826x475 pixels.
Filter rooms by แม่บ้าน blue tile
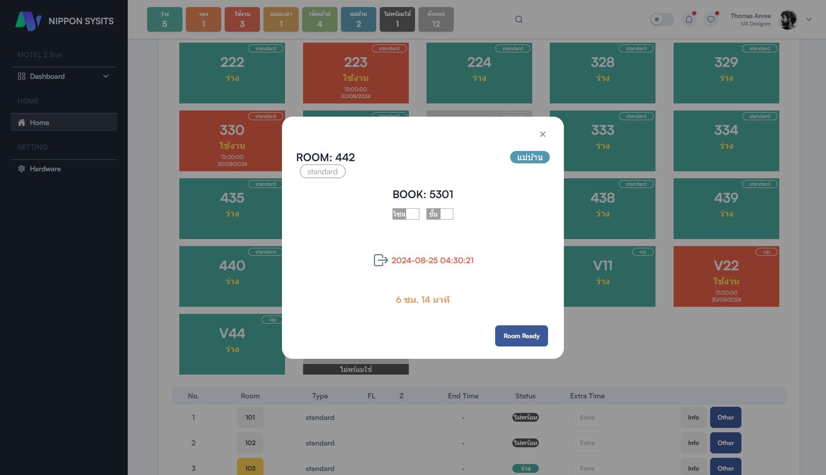(x=358, y=19)
